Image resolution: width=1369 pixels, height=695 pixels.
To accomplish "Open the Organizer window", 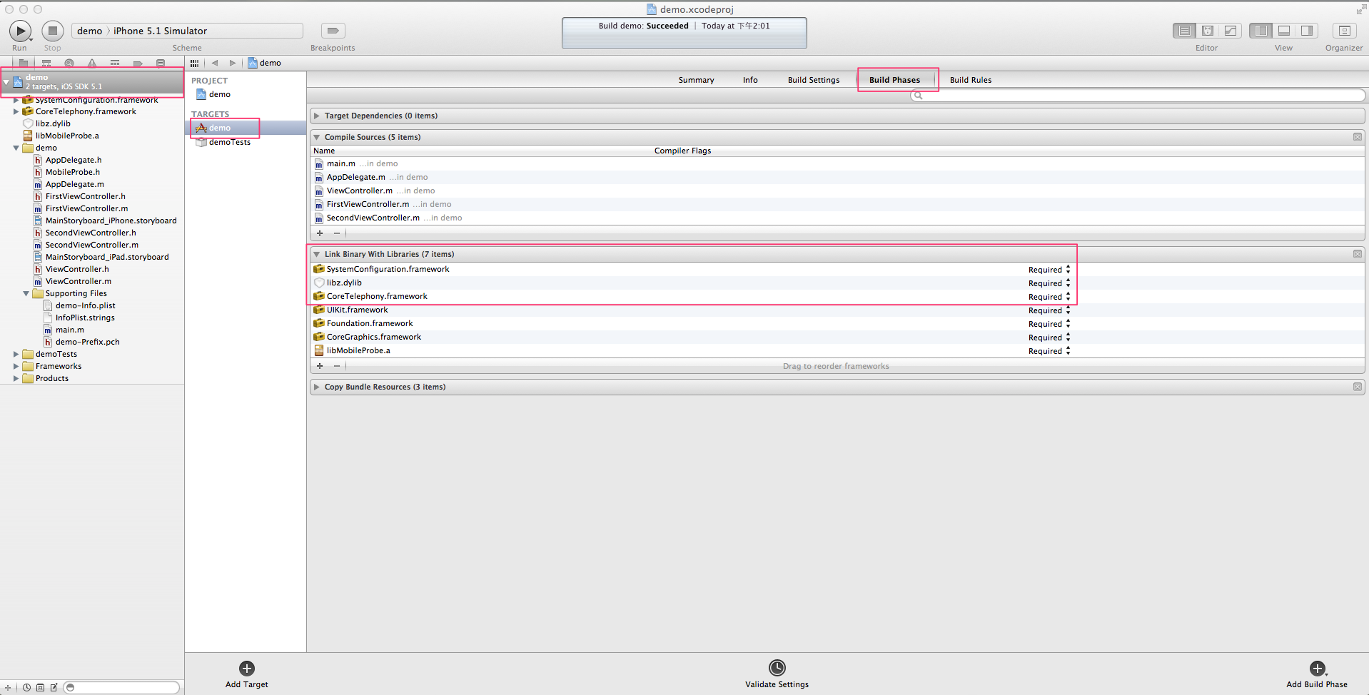I will pyautogui.click(x=1344, y=31).
